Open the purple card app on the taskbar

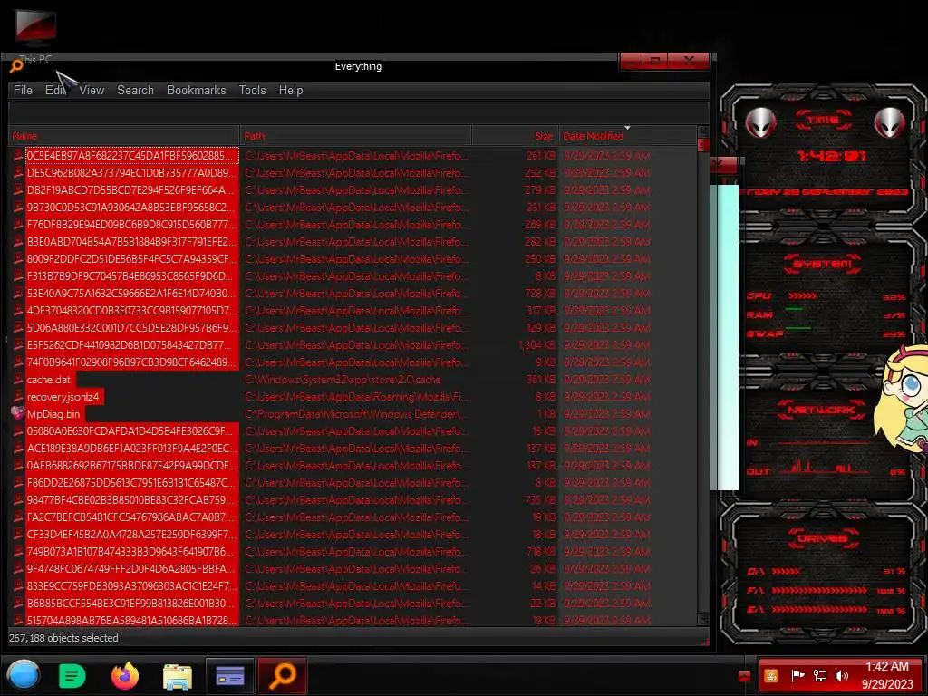229,676
